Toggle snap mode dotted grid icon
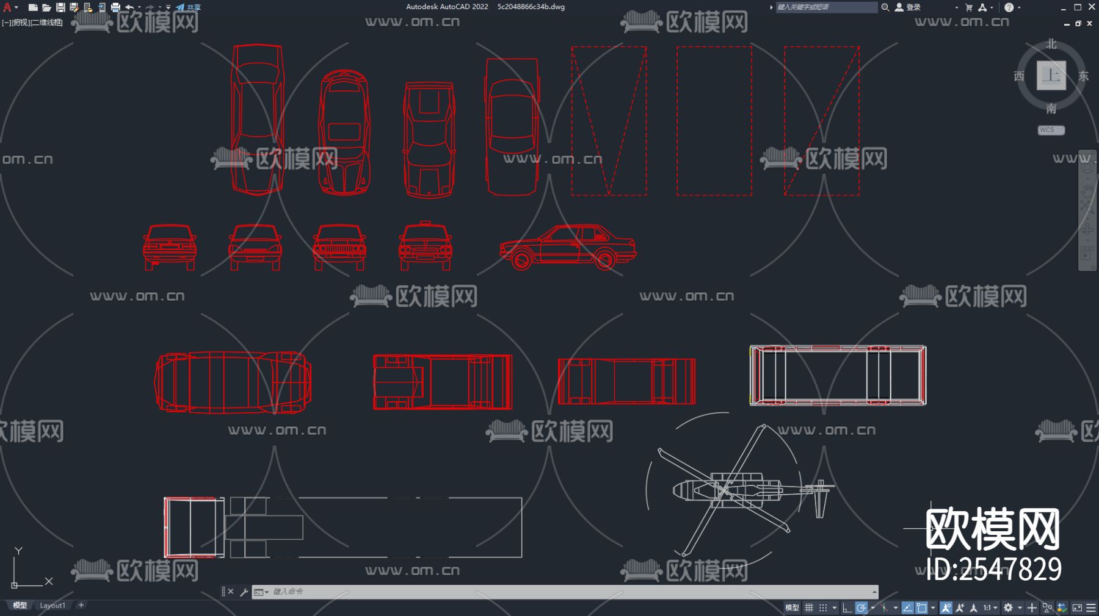 click(823, 607)
